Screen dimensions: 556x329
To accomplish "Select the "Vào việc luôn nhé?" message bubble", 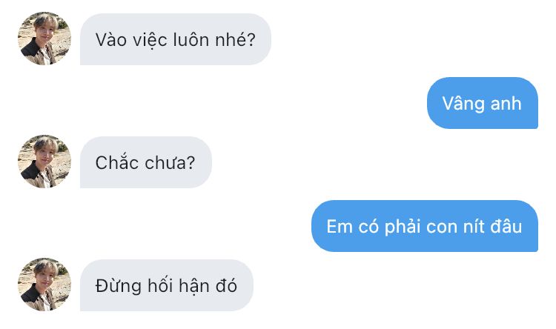I will coord(176,39).
